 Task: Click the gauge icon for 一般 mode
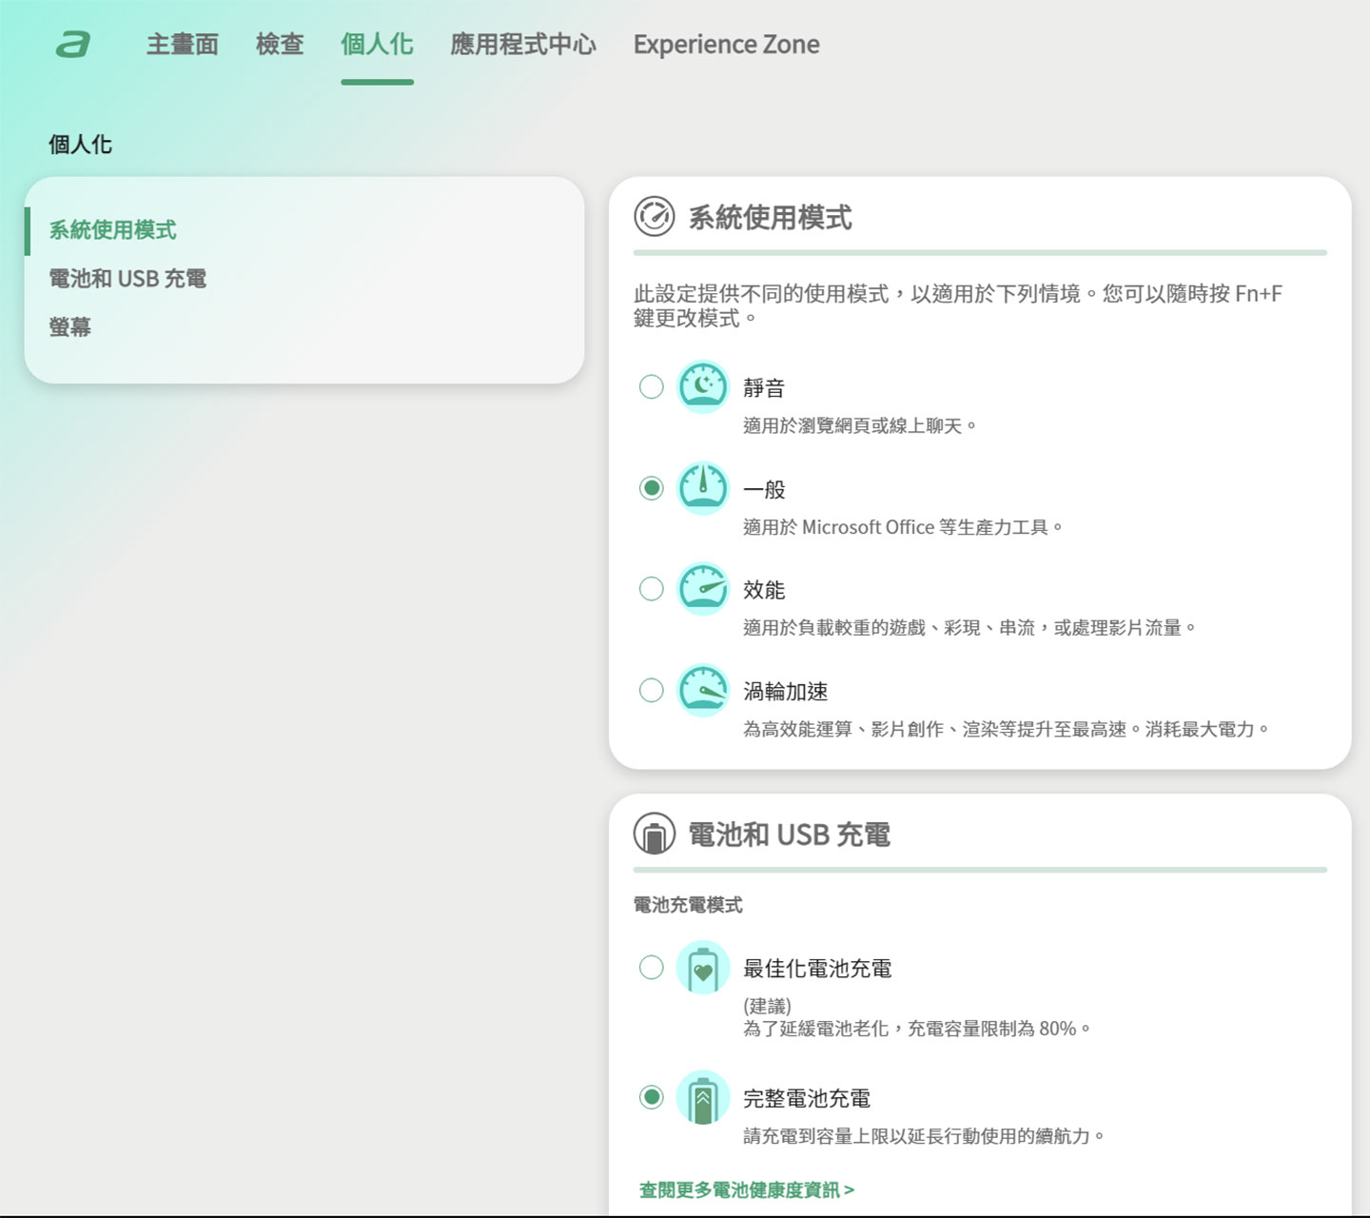[702, 488]
